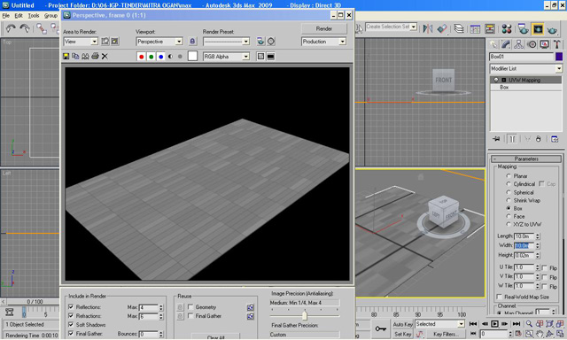Image resolution: width=567 pixels, height=340 pixels.
Task: Open Material Editor icon
Action: [x=507, y=29]
